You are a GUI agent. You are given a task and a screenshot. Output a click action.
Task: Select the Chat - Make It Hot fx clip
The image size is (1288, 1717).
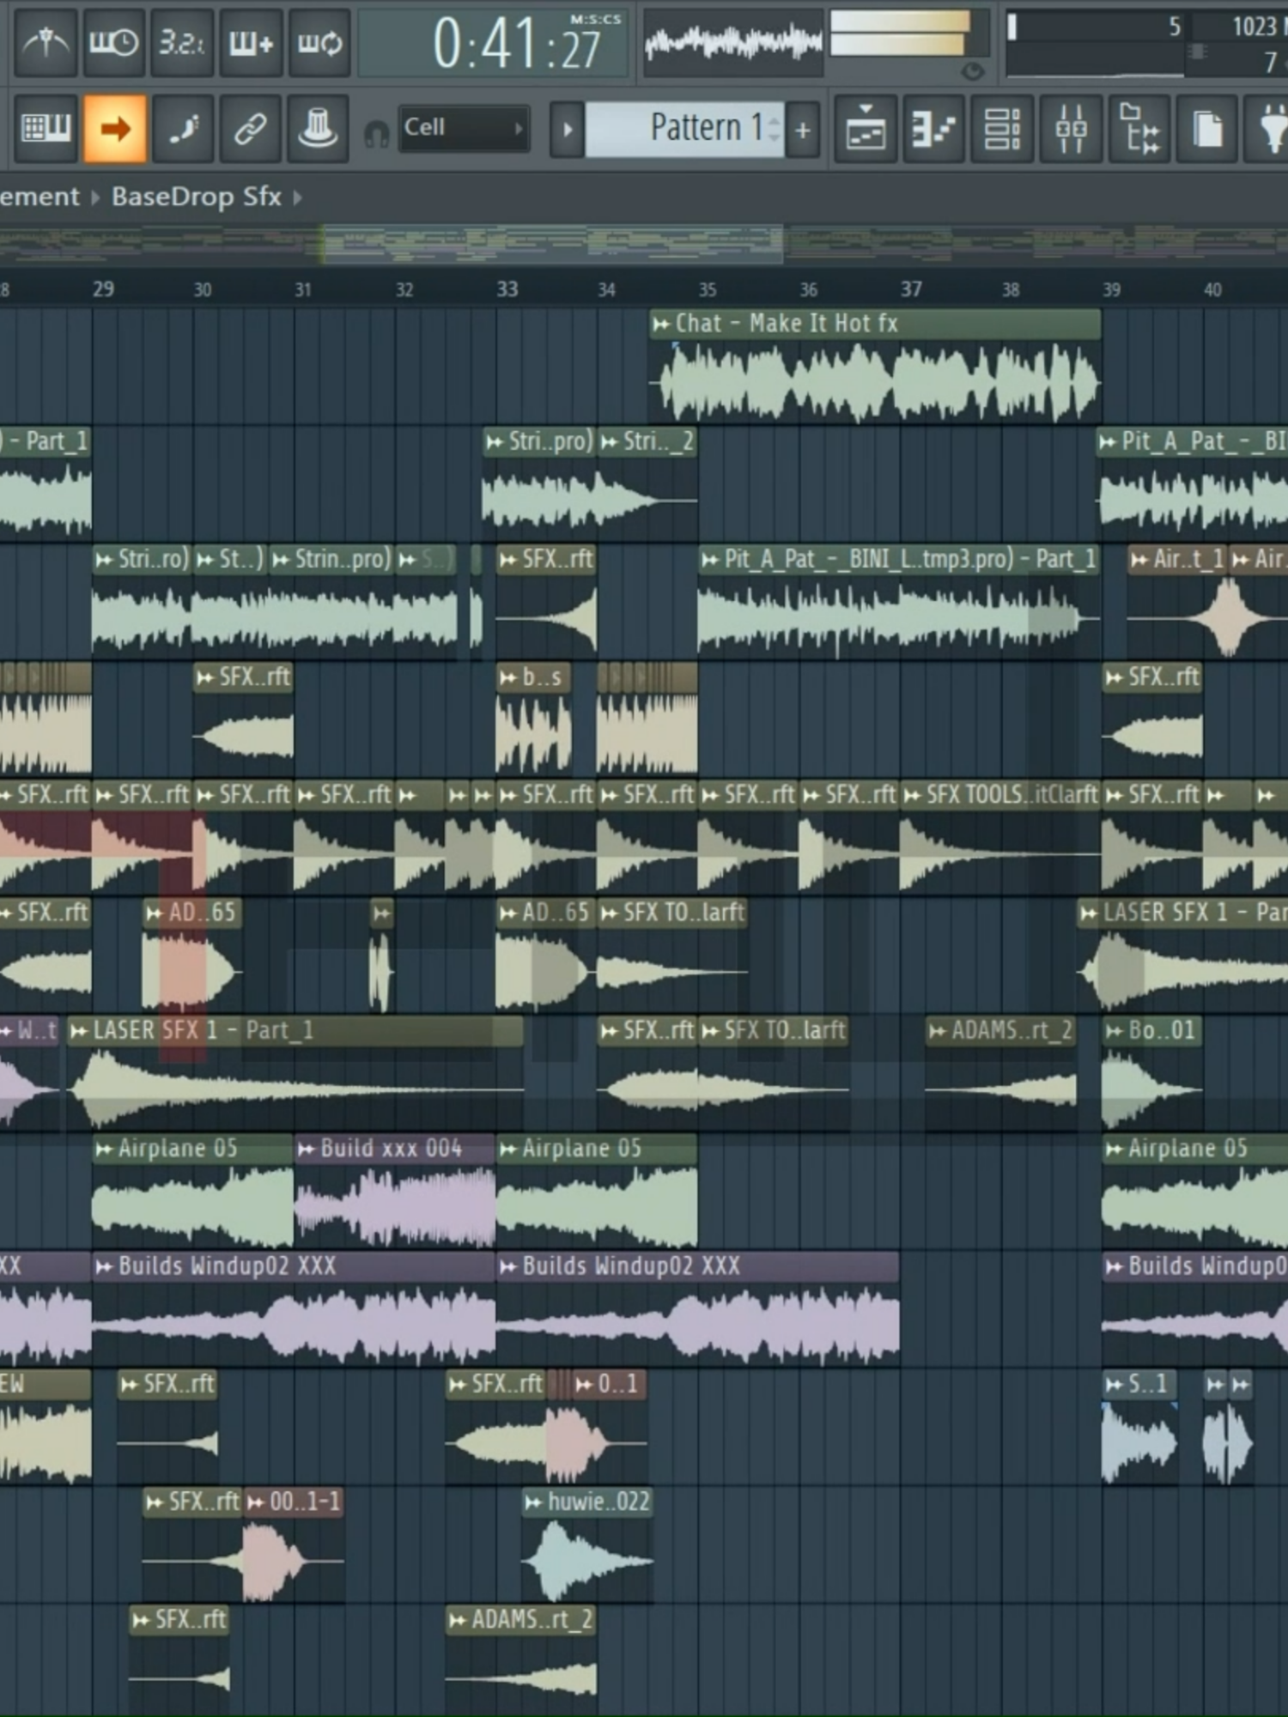pyautogui.click(x=875, y=367)
